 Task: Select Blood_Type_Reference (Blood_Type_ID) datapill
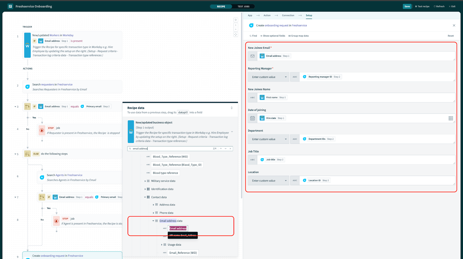177,165
